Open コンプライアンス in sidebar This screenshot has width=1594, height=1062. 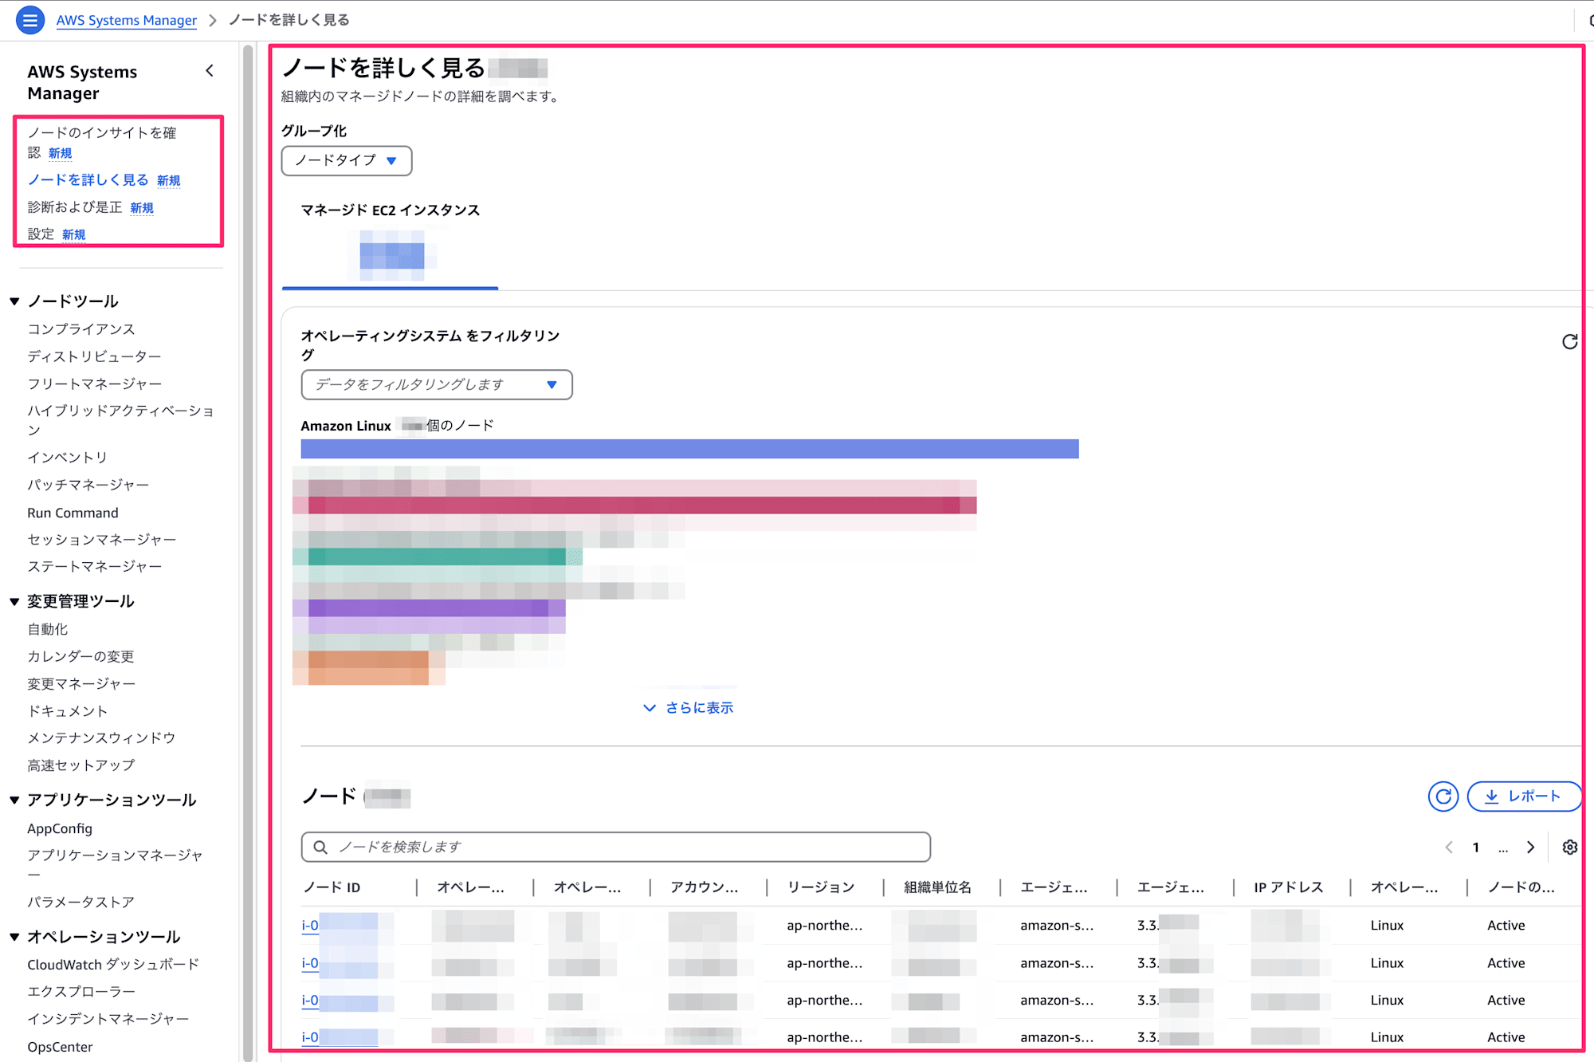tap(81, 329)
